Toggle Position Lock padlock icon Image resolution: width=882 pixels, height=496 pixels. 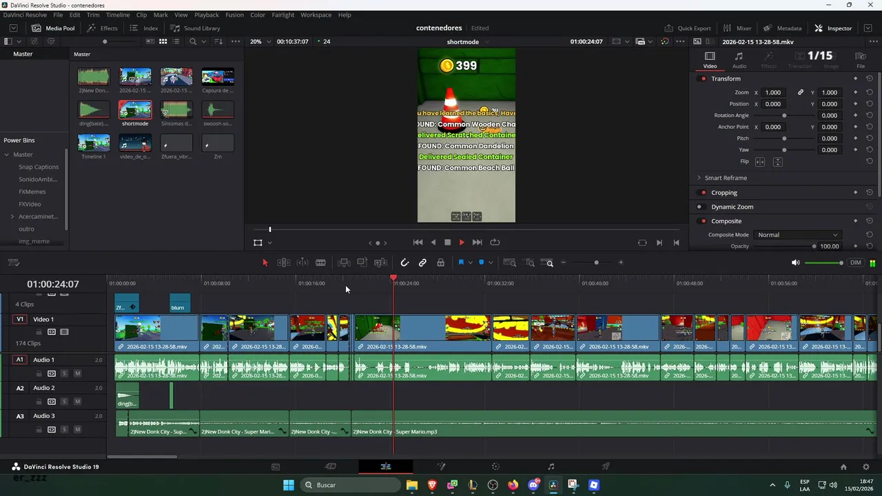[440, 262]
